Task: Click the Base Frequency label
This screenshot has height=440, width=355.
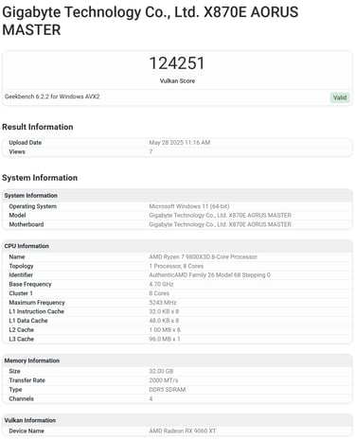Action: click(30, 284)
